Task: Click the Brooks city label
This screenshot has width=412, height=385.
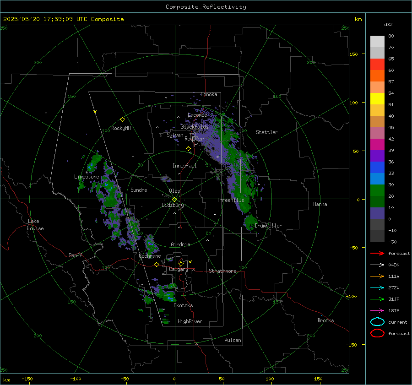Action: pos(325,320)
